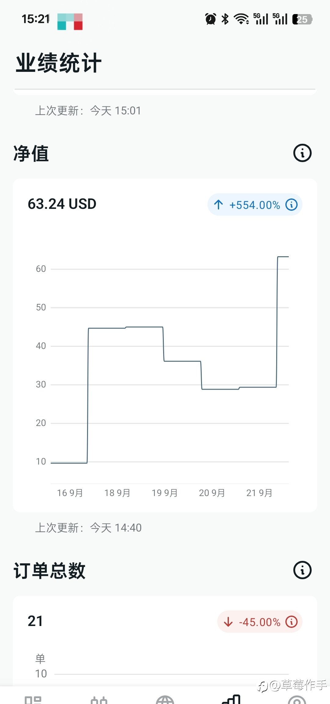Screen dimensions: 330x704
Task: Tap the Wi-Fi status icon
Action: click(x=241, y=19)
